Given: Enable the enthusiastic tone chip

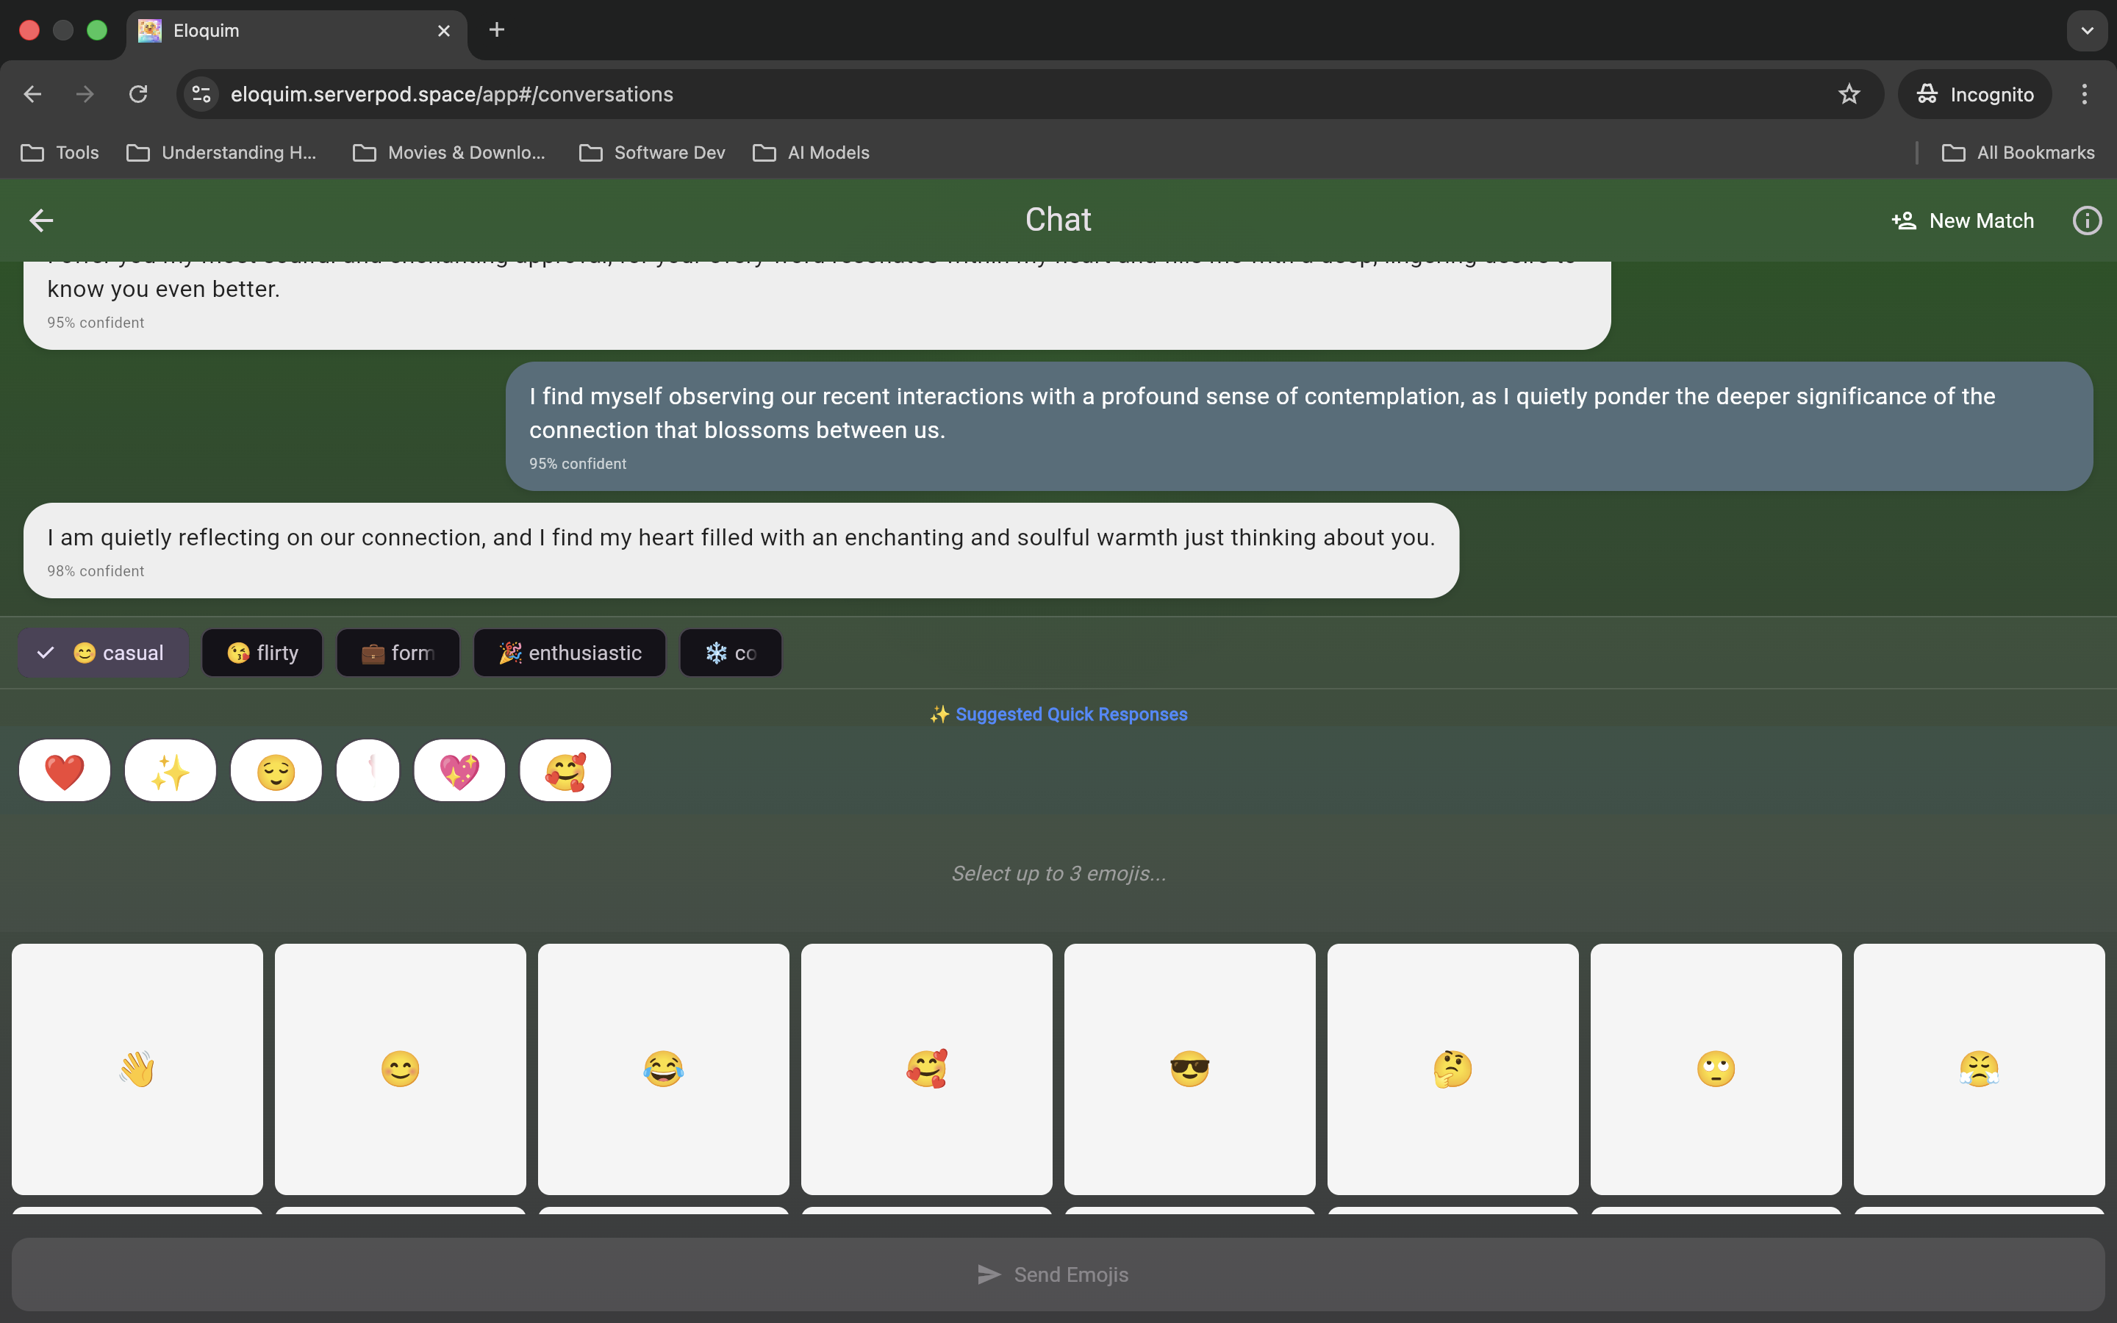Looking at the screenshot, I should point(570,653).
